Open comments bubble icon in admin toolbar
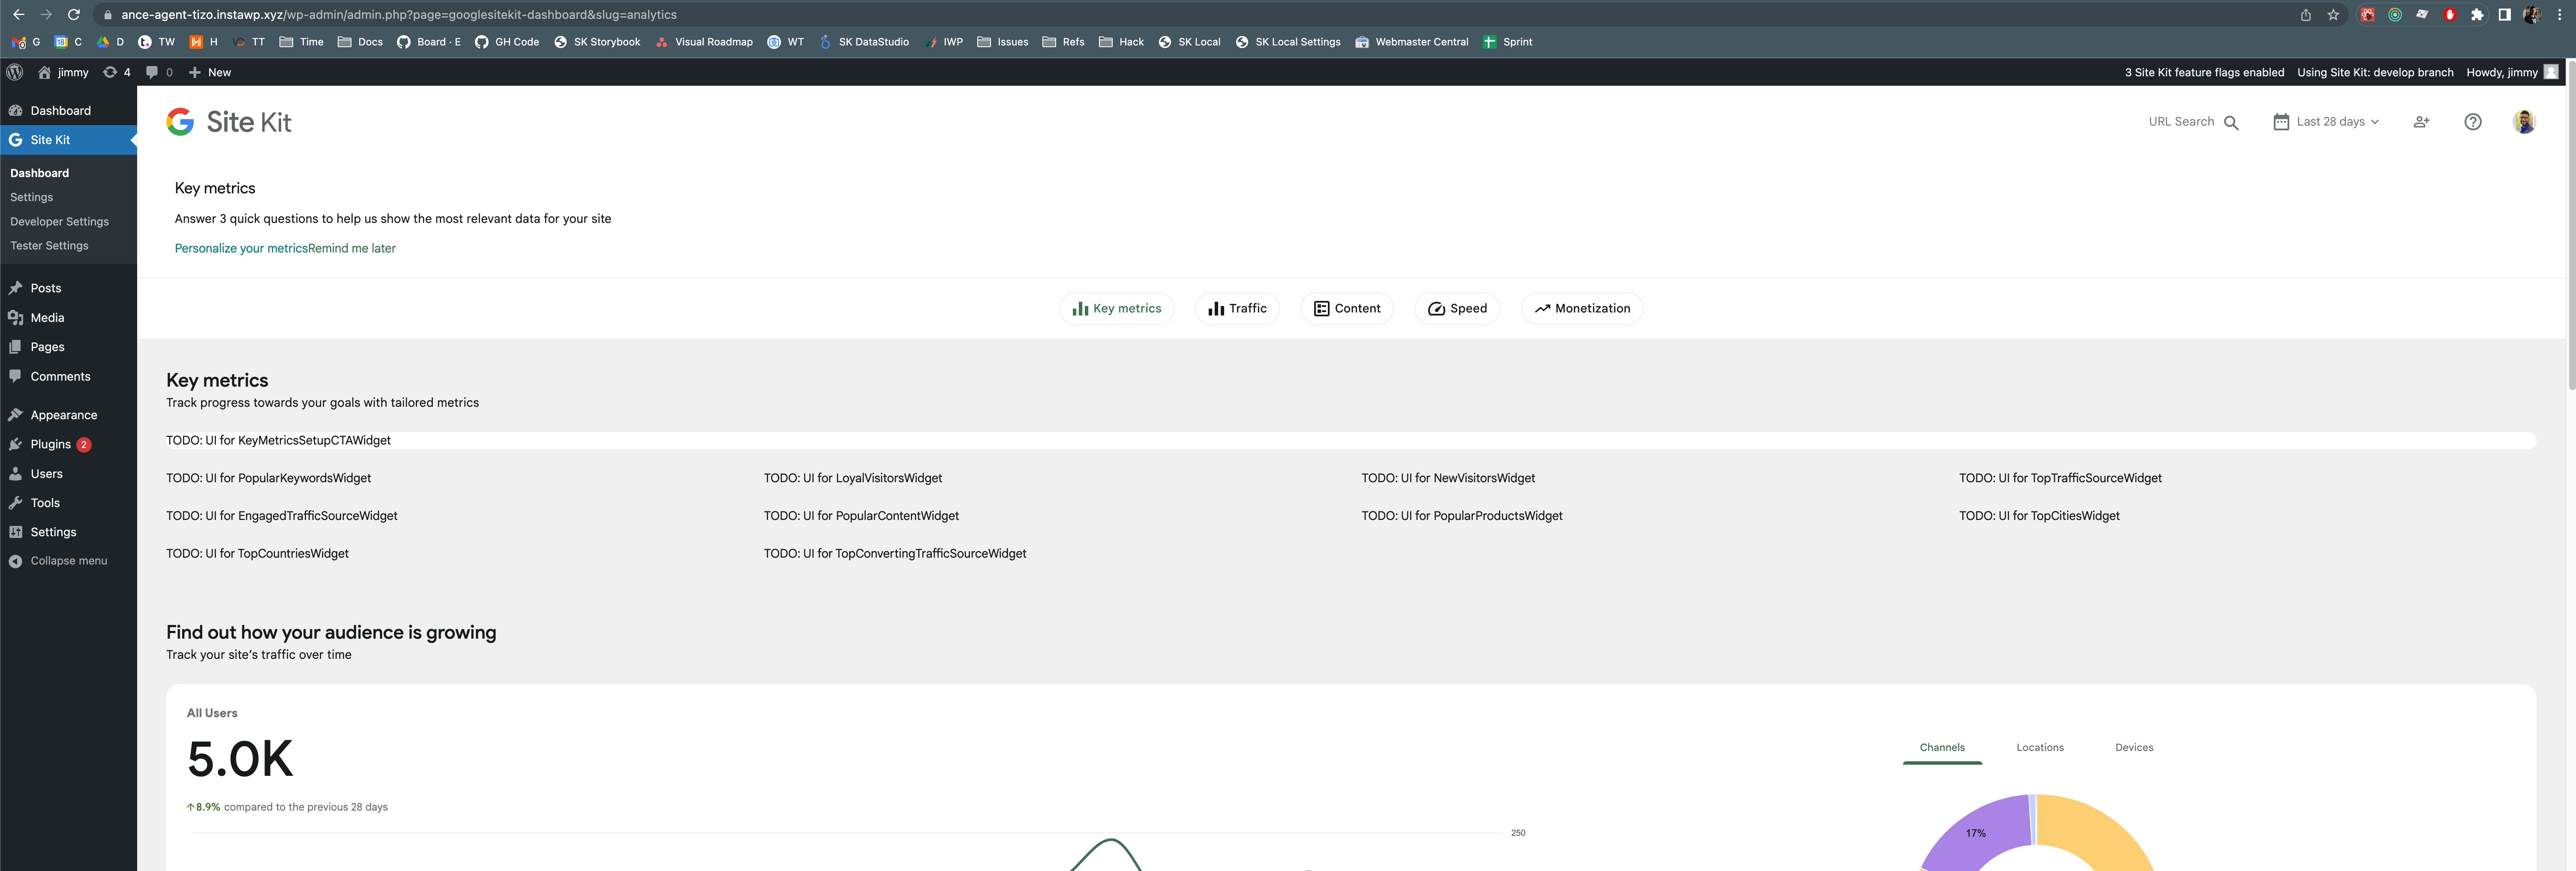 tap(152, 72)
